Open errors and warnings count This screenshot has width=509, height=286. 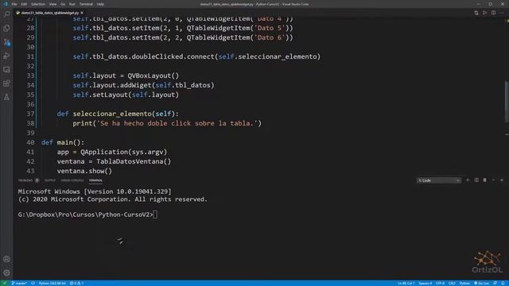[77, 283]
